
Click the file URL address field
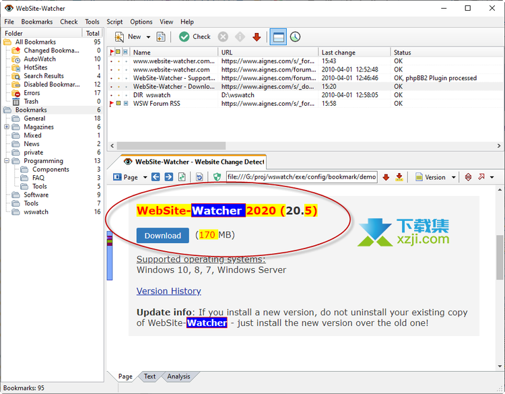302,177
